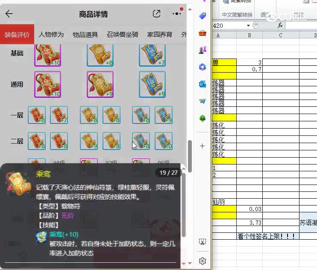
Task: Select gold talisman +9 in 二层 row
Action: [x=89, y=141]
